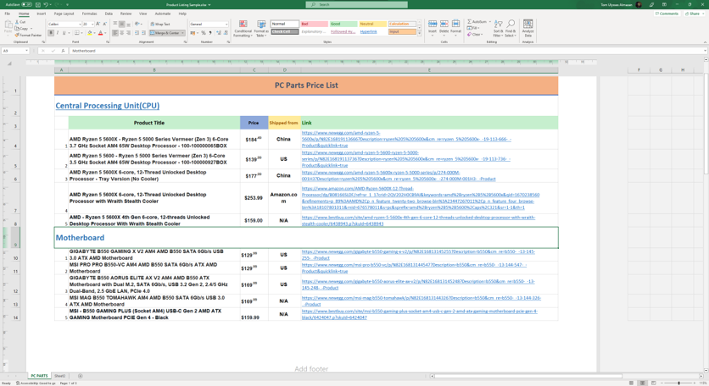The width and height of the screenshot is (709, 386).
Task: Click the Undo icon
Action: pos(46,4)
